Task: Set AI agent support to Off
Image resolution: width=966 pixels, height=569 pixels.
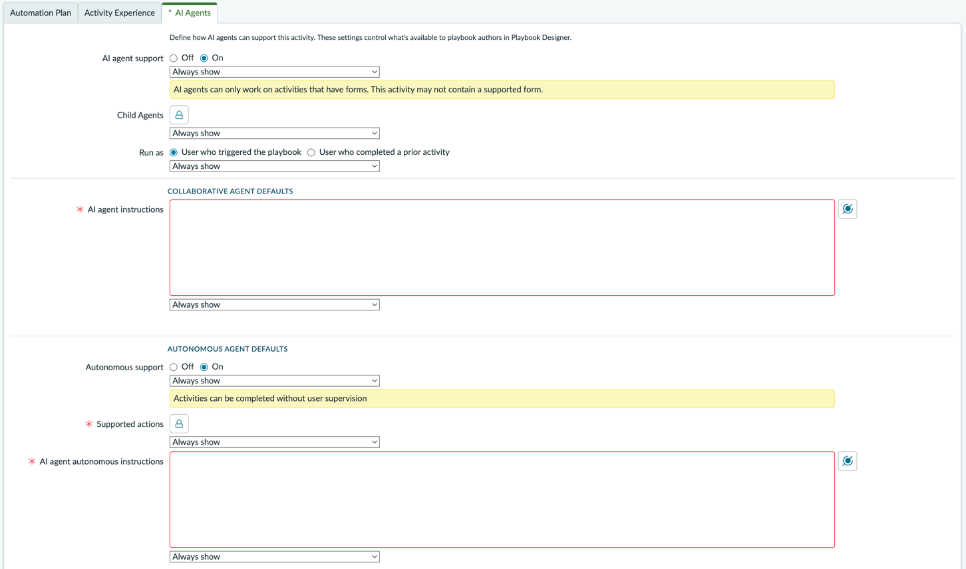Action: [174, 58]
